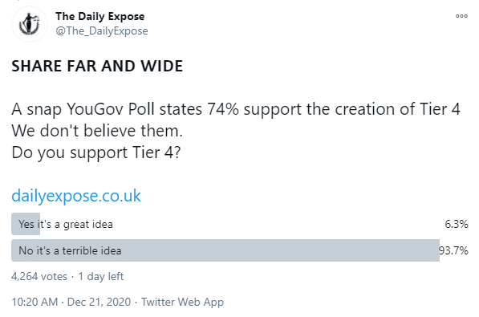Click The Daily Expose profile avatar

click(x=30, y=24)
